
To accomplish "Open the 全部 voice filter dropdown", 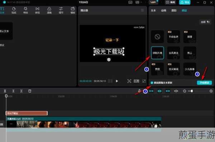I will tap(205, 22).
